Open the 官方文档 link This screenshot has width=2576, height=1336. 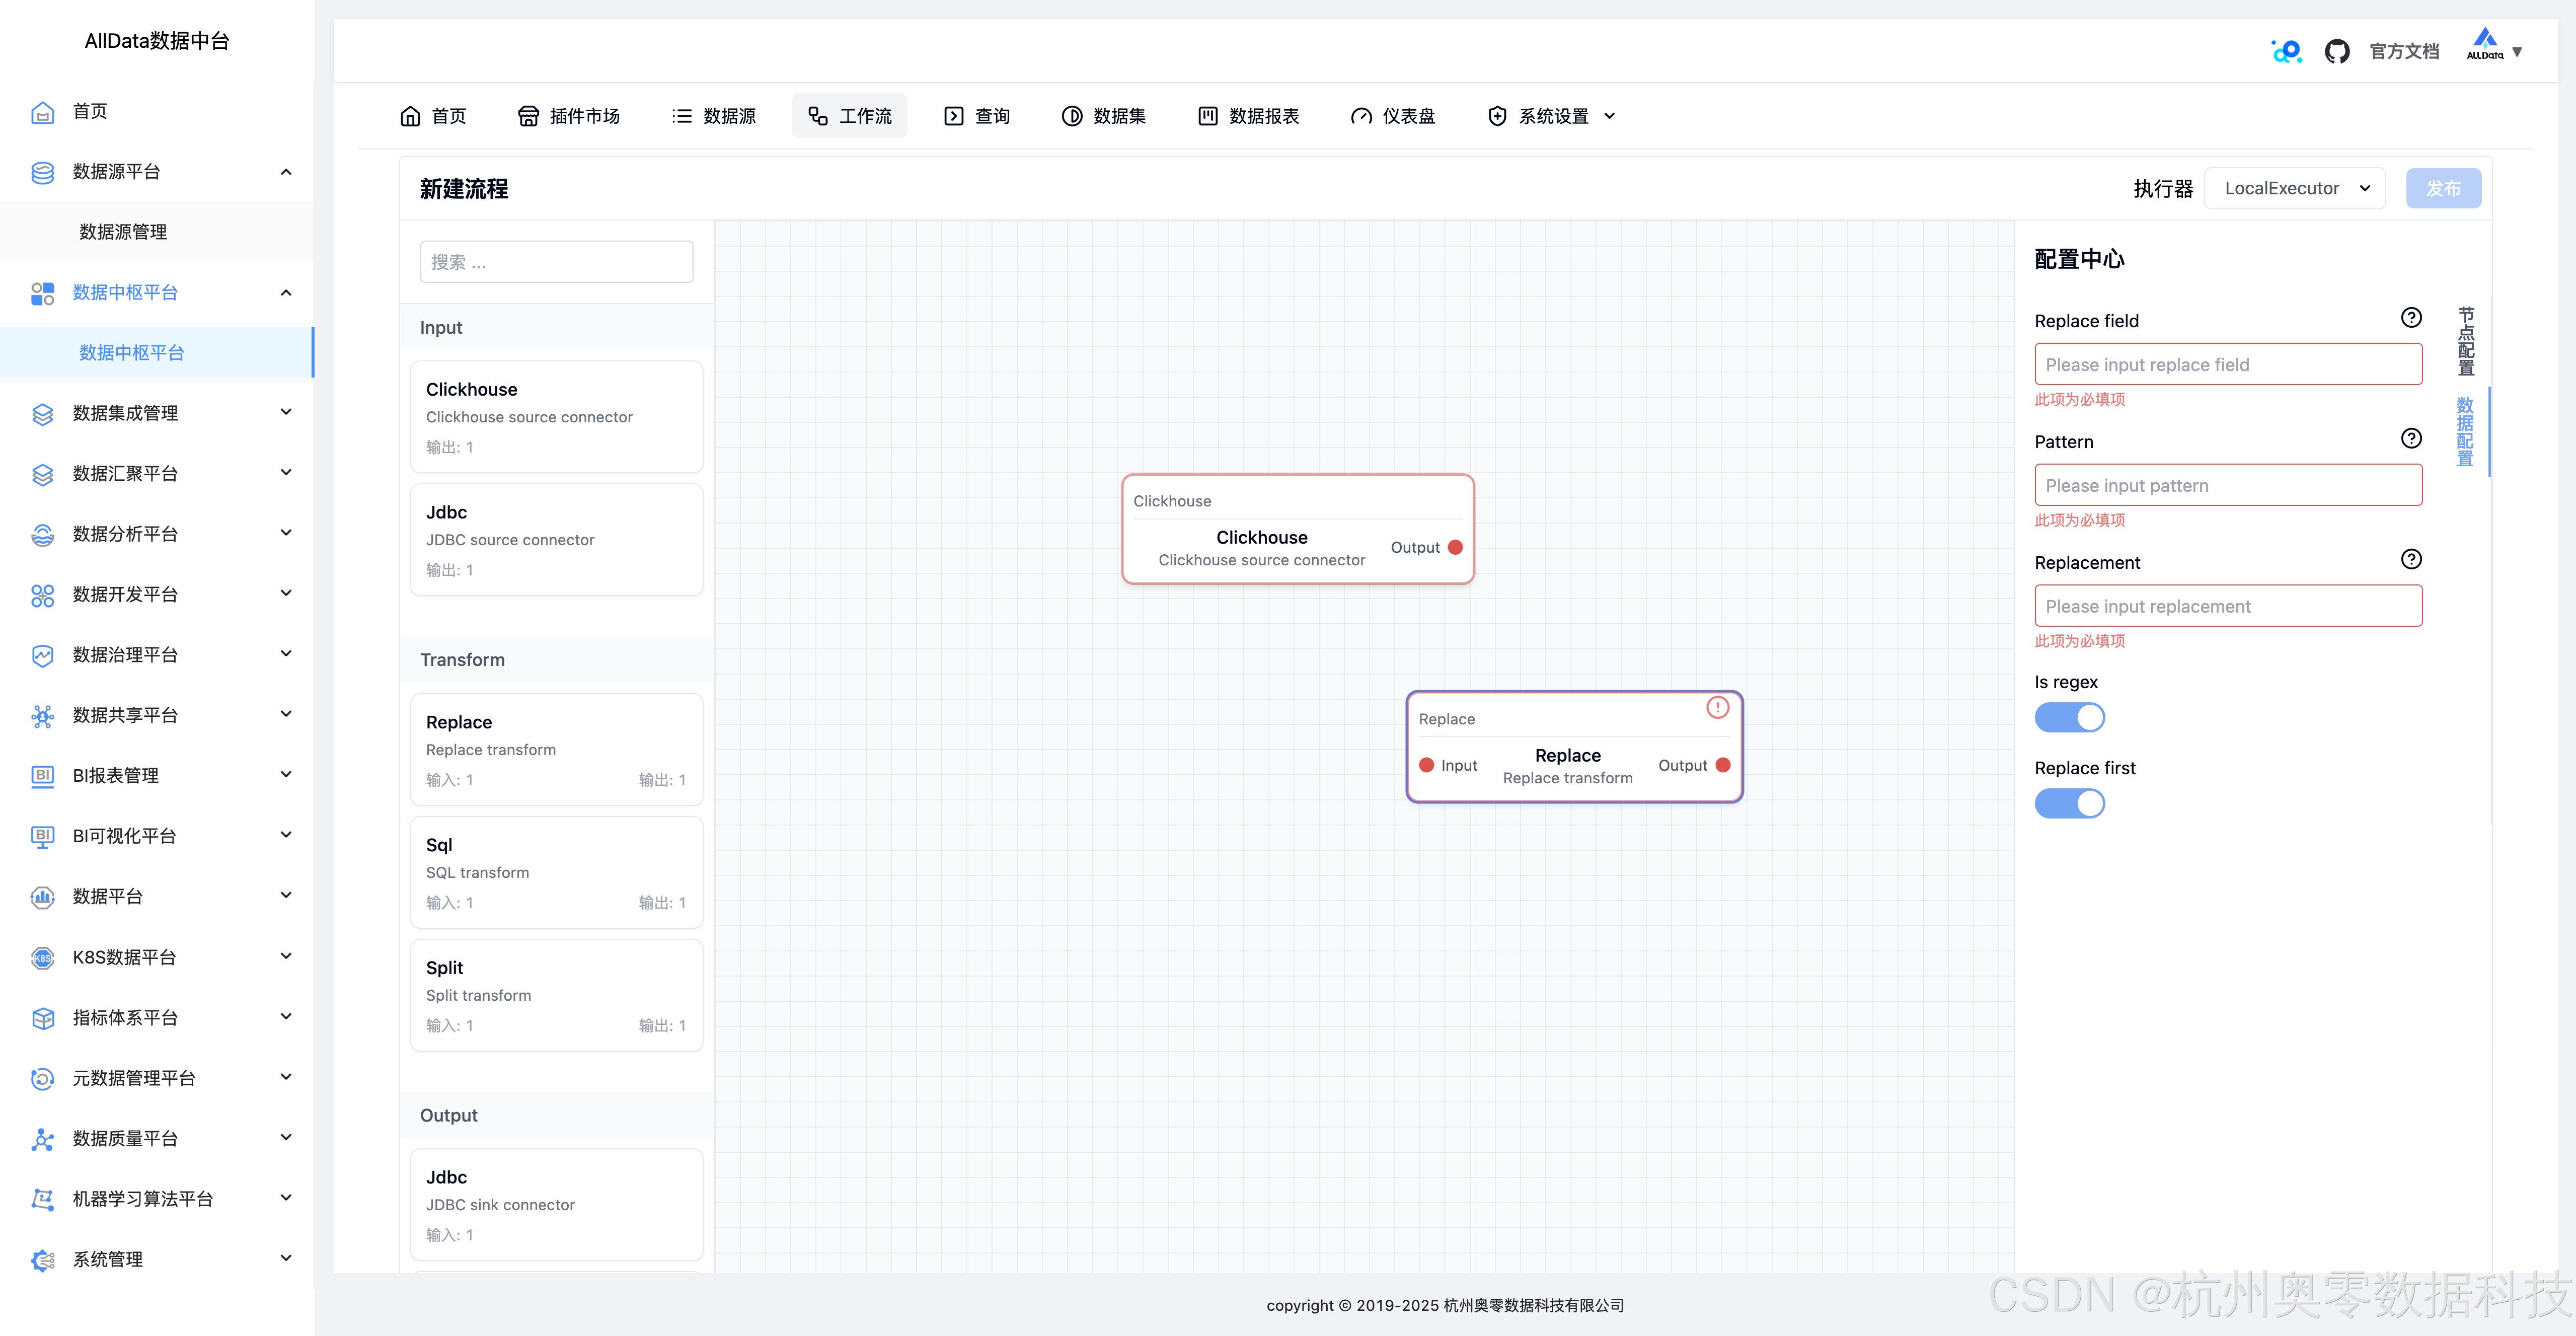[x=2404, y=51]
